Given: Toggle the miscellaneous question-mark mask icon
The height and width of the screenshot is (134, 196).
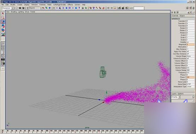Looking at the screenshot, I should click(x=79, y=8).
